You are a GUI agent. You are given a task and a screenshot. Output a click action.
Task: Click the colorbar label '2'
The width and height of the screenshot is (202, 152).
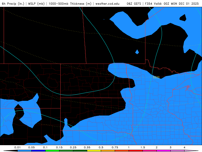click(157, 147)
